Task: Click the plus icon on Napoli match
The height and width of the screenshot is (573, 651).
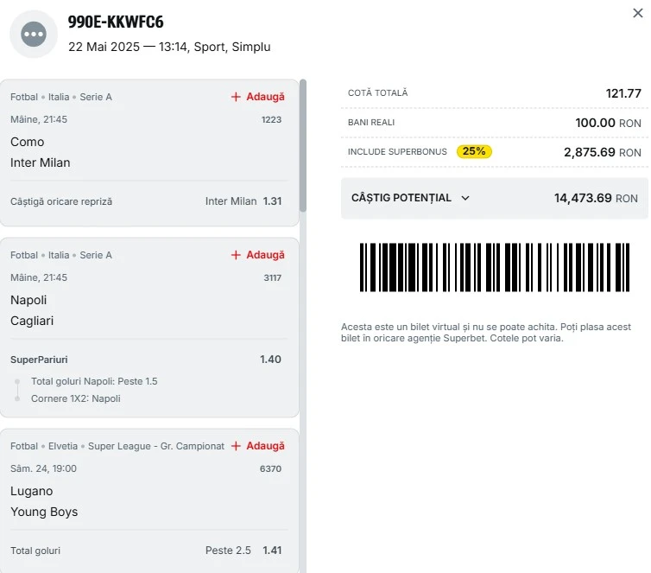Action: tap(236, 255)
